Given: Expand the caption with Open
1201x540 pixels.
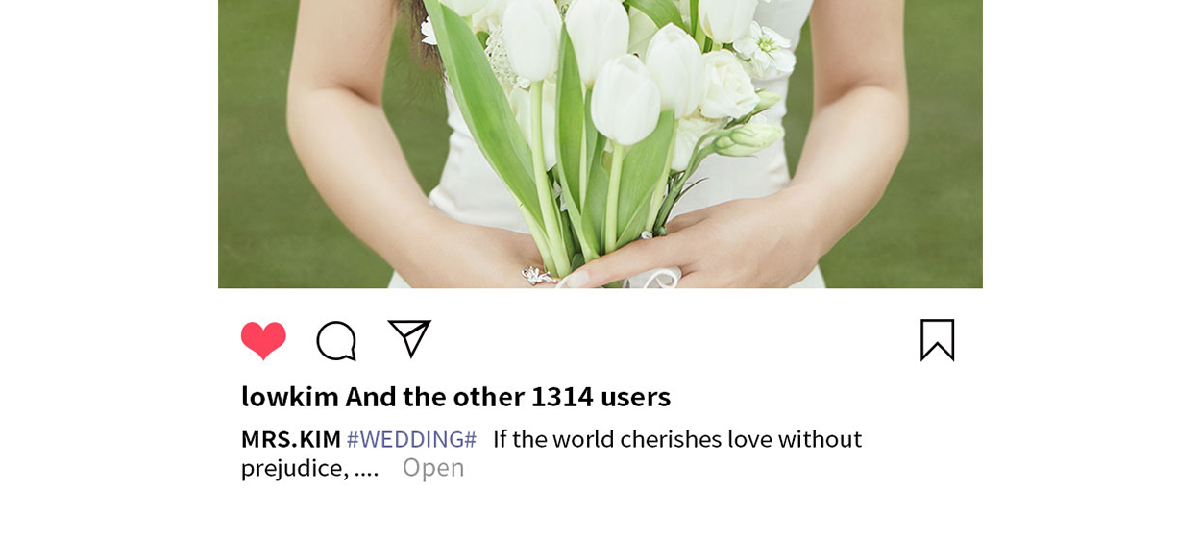Looking at the screenshot, I should click(x=433, y=467).
